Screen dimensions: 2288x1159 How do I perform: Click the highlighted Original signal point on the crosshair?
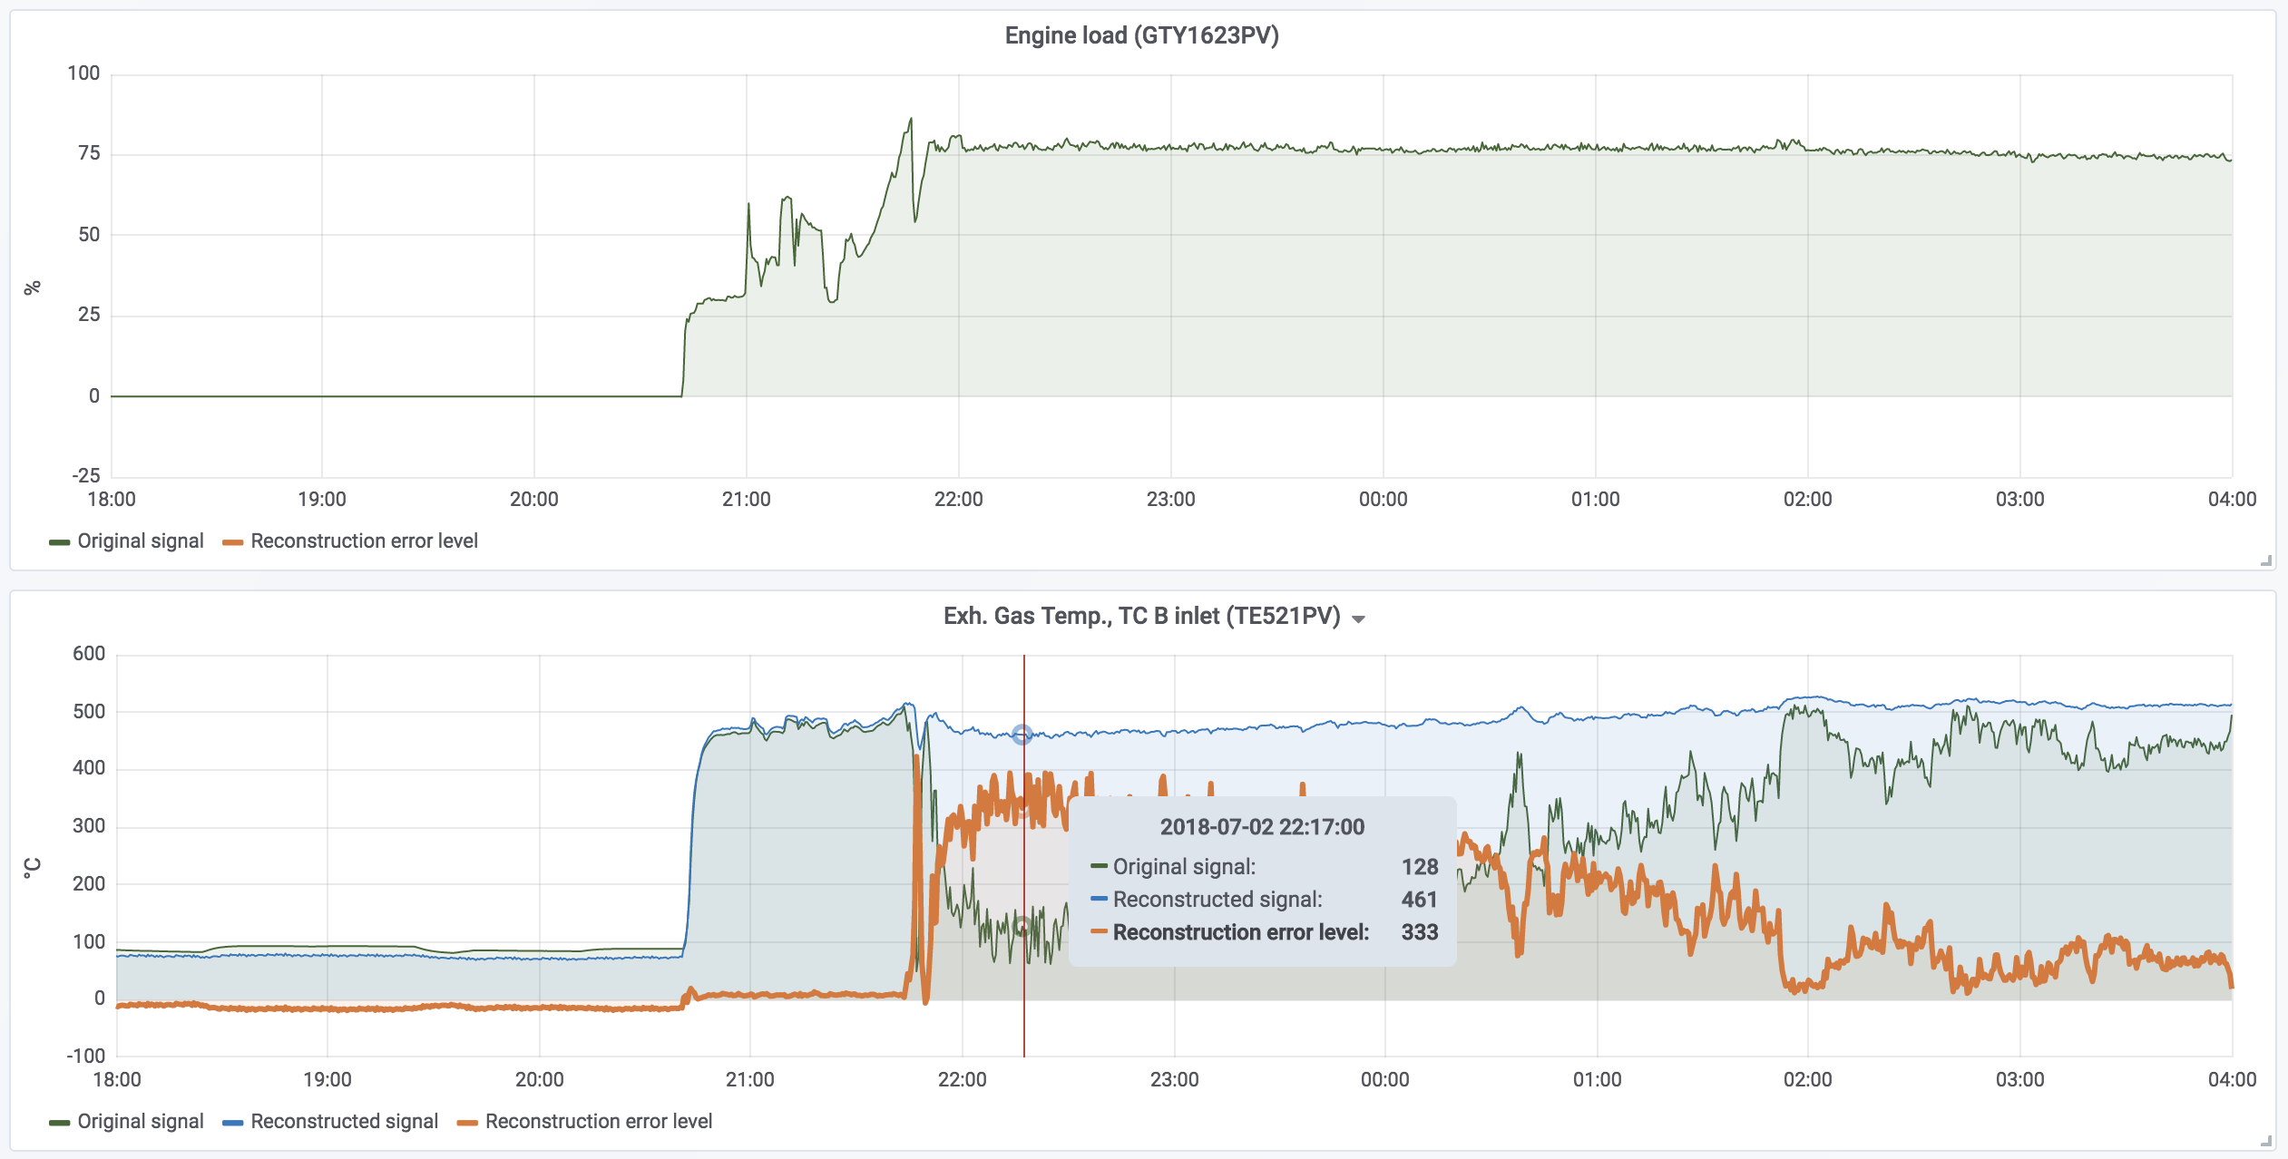pyautogui.click(x=1022, y=927)
